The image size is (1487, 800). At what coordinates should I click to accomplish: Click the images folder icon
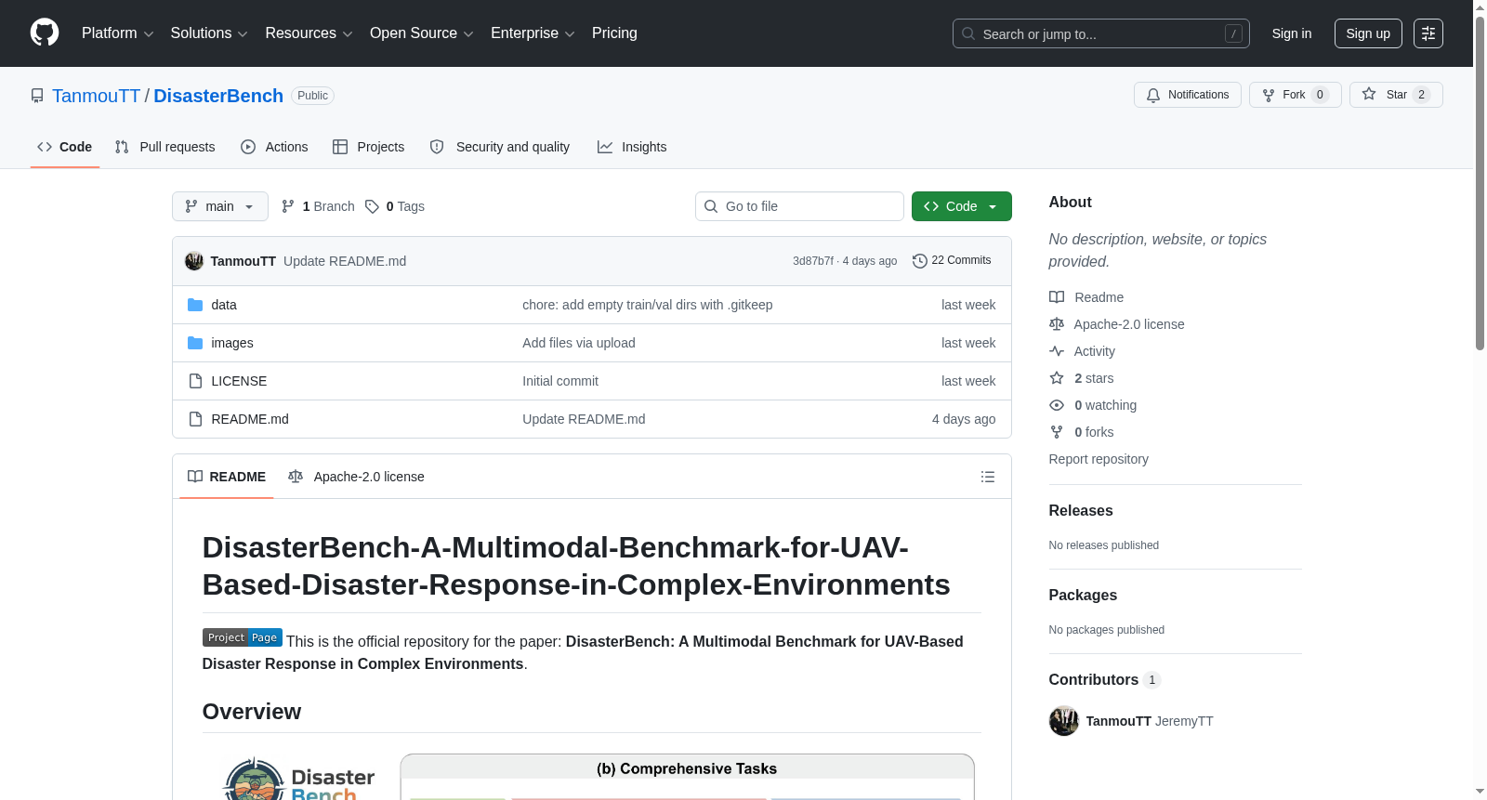[195, 343]
